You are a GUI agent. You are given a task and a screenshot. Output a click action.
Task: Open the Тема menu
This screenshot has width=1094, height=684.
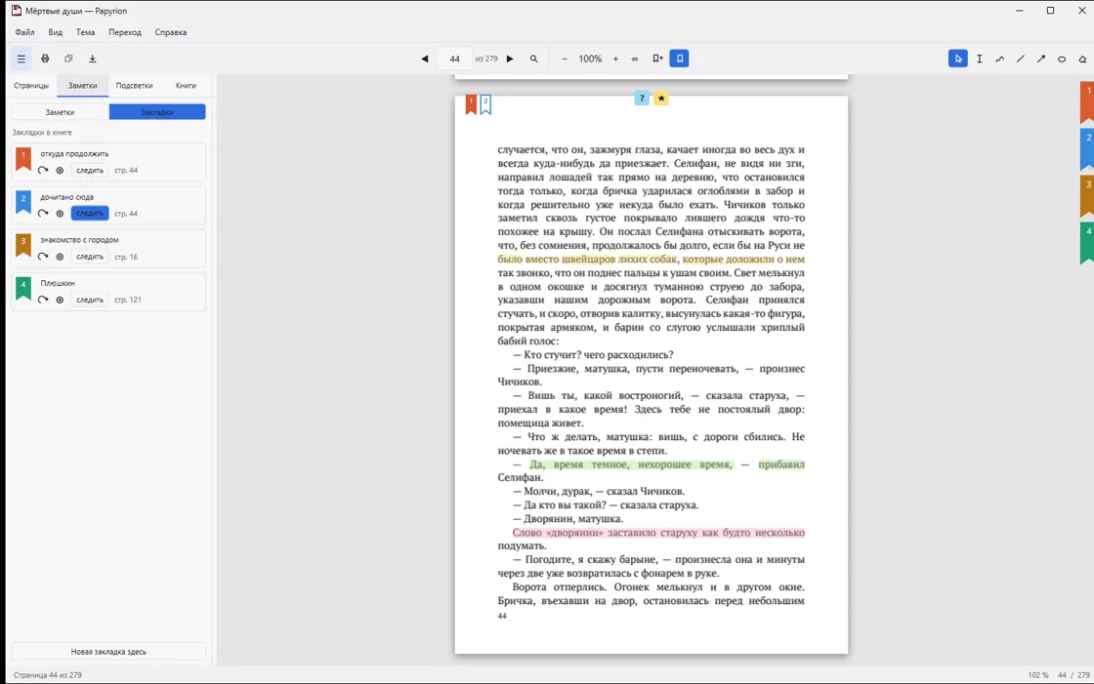click(x=85, y=32)
